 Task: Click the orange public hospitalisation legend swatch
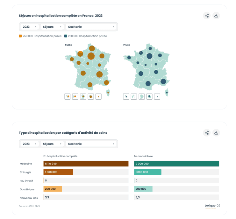[20, 36]
